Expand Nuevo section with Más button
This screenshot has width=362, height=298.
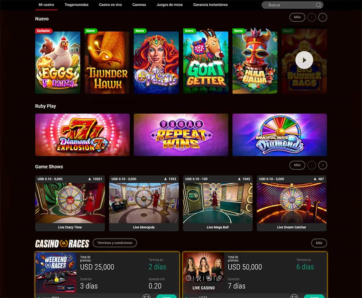297,17
